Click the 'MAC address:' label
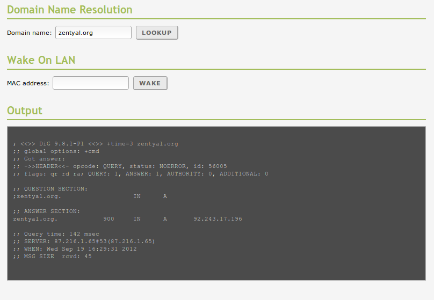Screen dimensions: 434x300 pyautogui.click(x=28, y=83)
